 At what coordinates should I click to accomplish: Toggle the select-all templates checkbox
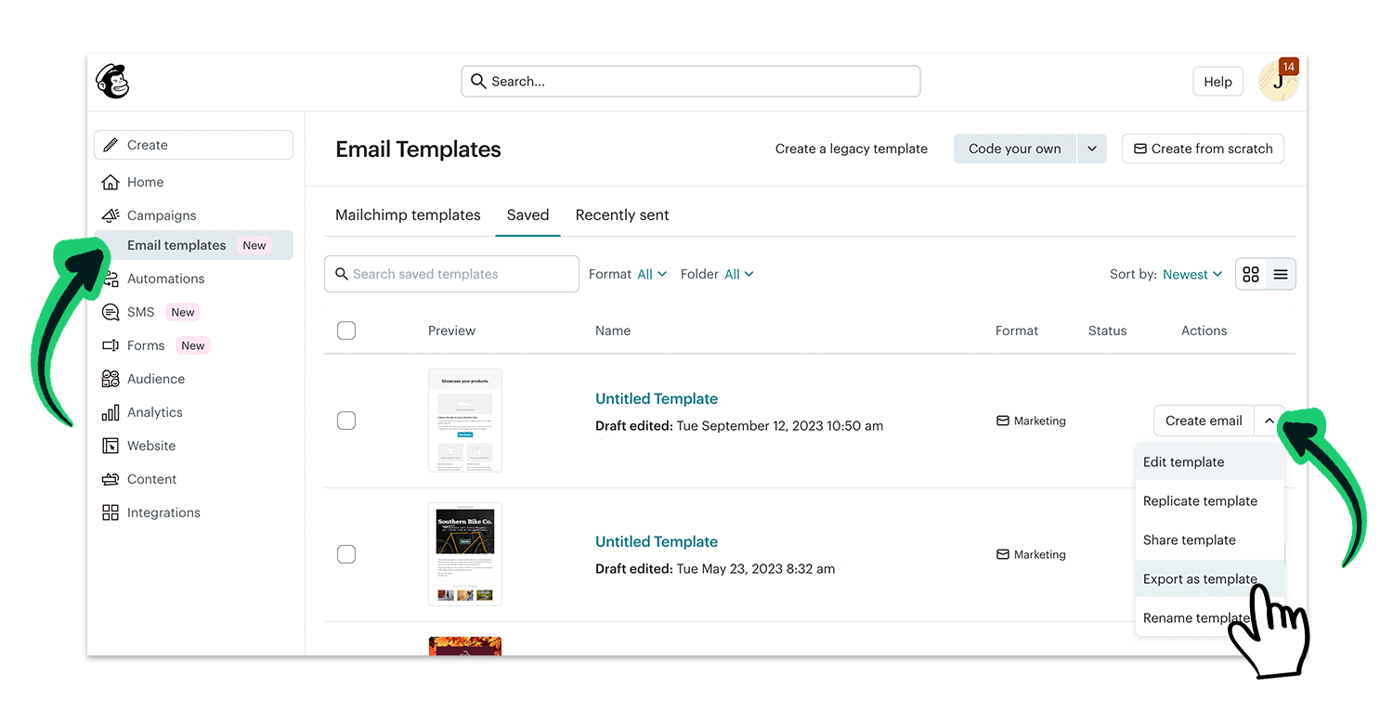(x=346, y=331)
